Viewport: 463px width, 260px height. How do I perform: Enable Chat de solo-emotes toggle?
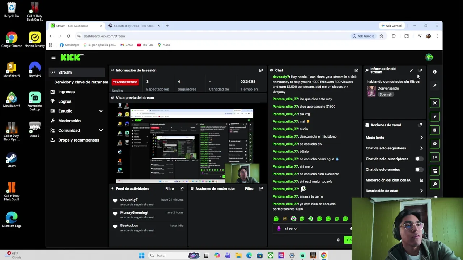pos(419,170)
